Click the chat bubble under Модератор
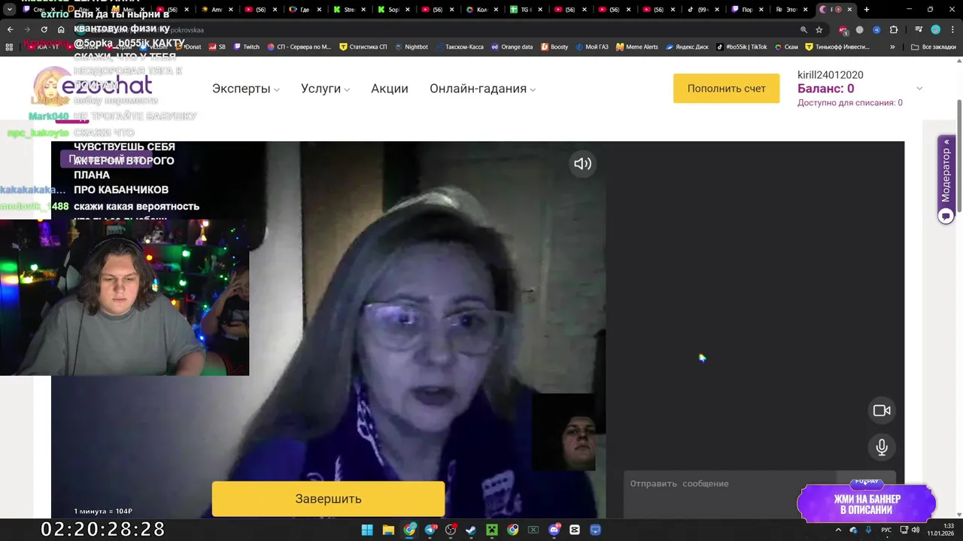The width and height of the screenshot is (963, 541). pyautogui.click(x=946, y=216)
